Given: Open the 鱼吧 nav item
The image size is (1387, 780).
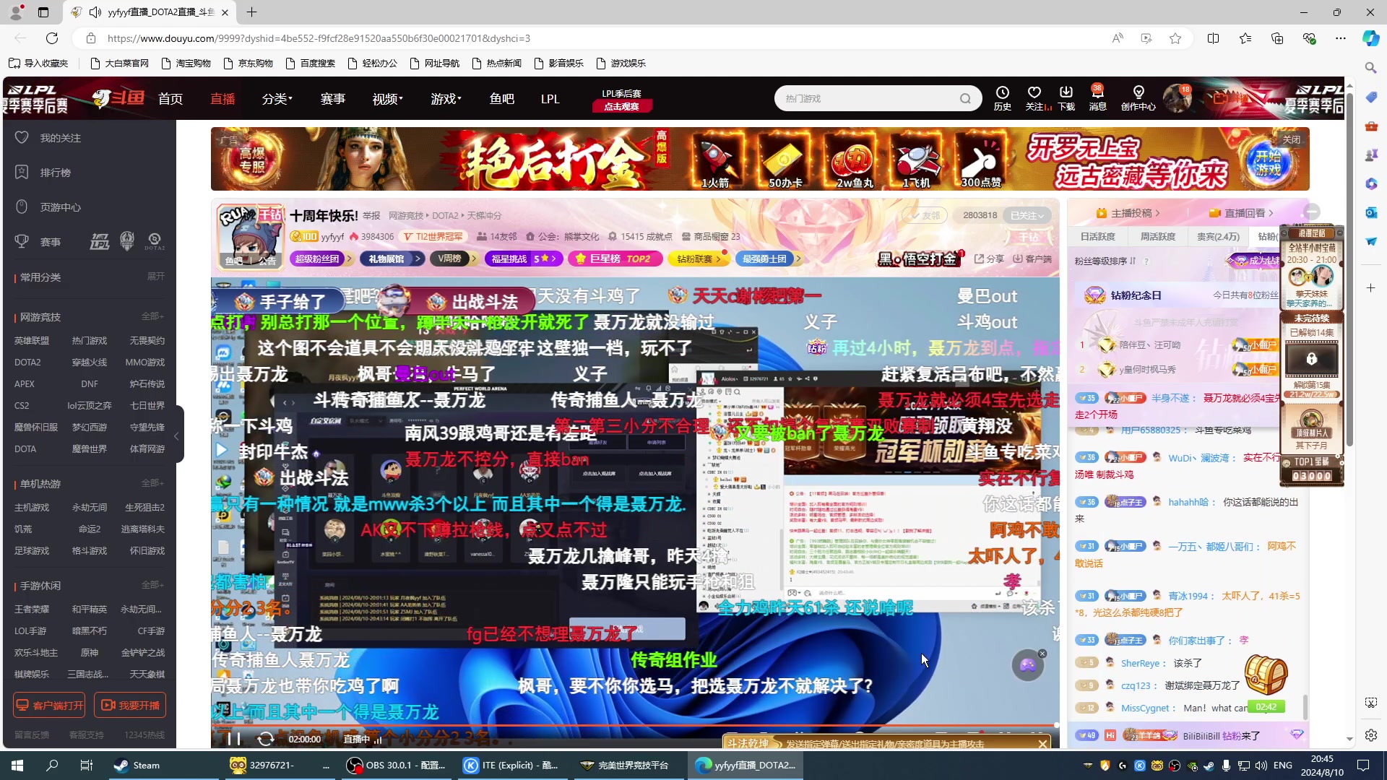Looking at the screenshot, I should coord(501,98).
